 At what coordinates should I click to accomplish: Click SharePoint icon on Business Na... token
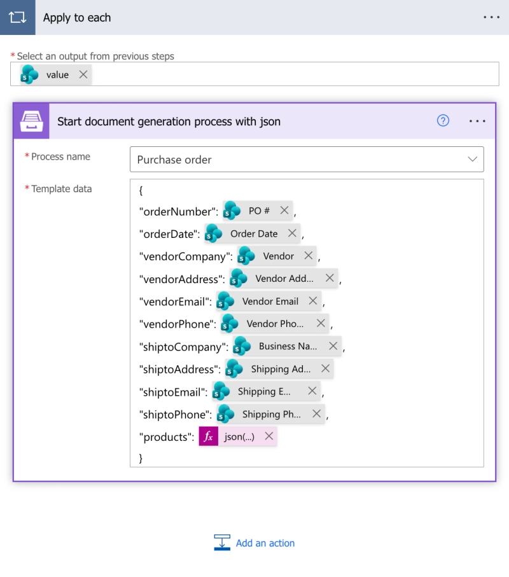click(242, 346)
